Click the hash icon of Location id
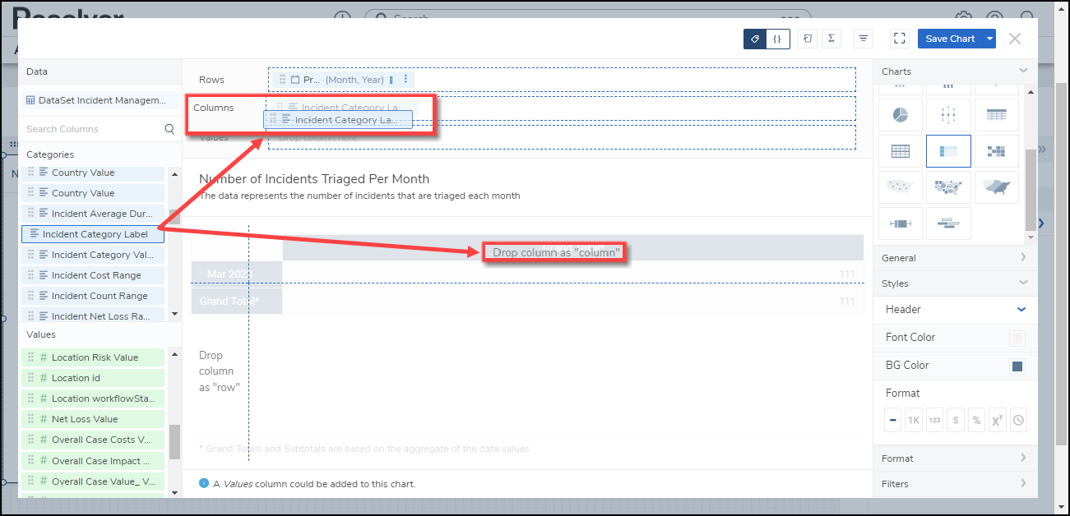The height and width of the screenshot is (516, 1070). (x=43, y=378)
